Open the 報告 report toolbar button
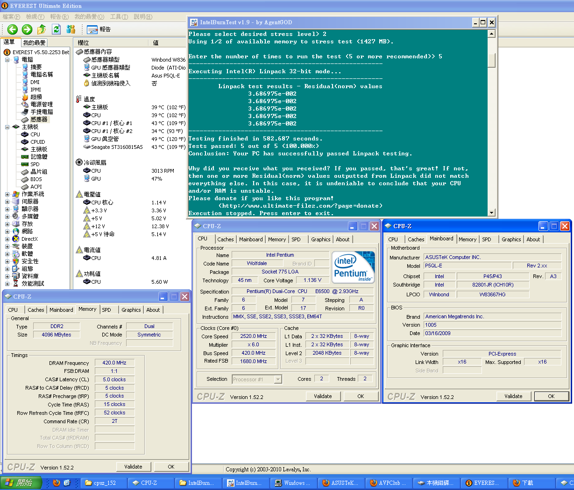574x490 pixels. (99, 29)
